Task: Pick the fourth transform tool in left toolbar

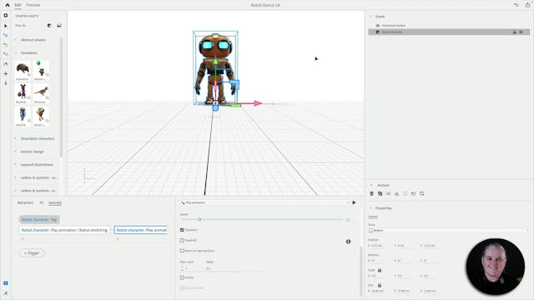Action: 6,44
